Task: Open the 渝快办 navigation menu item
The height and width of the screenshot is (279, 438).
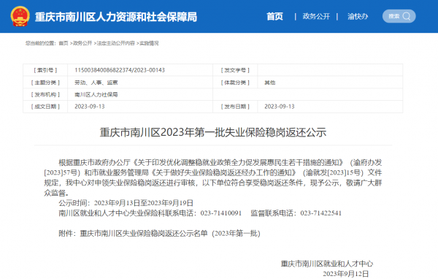Action: click(358, 17)
